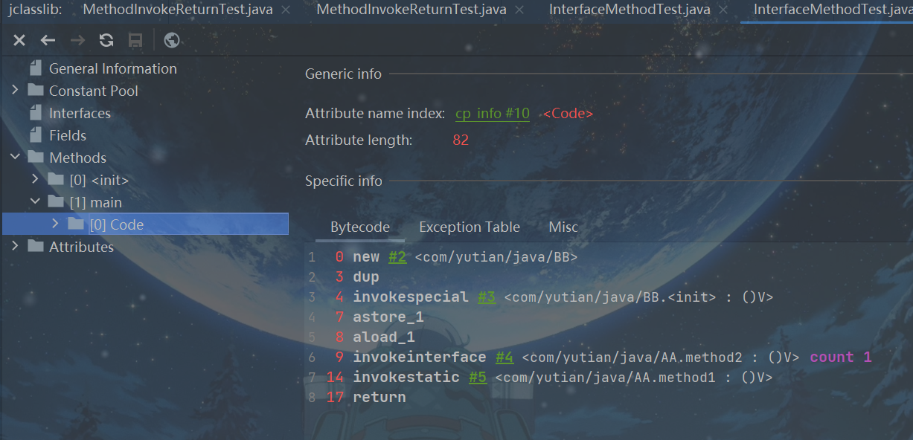Select General Information in the tree
The image size is (913, 440).
112,68
